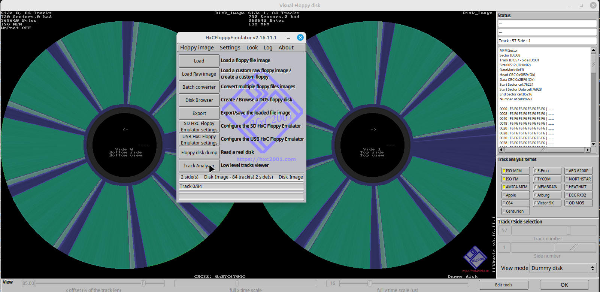The image size is (600, 292).
Task: Open the Batch converter
Action: (x=199, y=87)
